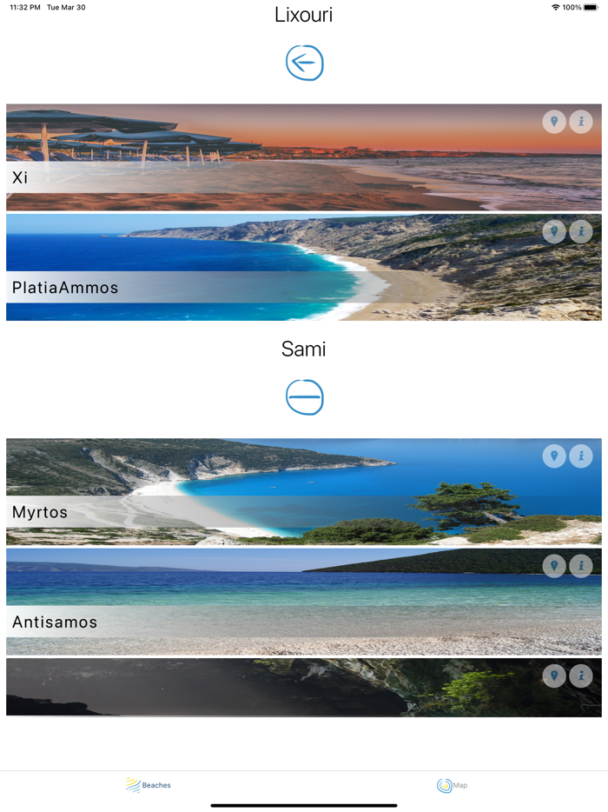Open map pin for PlatiaAmmos beach
The image size is (608, 812).
553,231
